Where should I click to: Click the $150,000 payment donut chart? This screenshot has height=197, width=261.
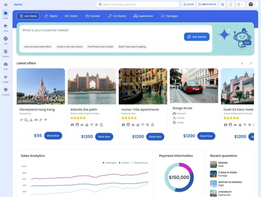pyautogui.click(x=179, y=177)
